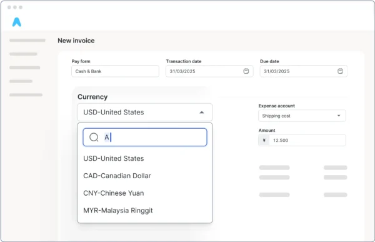This screenshot has height=242, width=375.
Task: Click the Due date 31/03/2025 field
Action: point(304,71)
